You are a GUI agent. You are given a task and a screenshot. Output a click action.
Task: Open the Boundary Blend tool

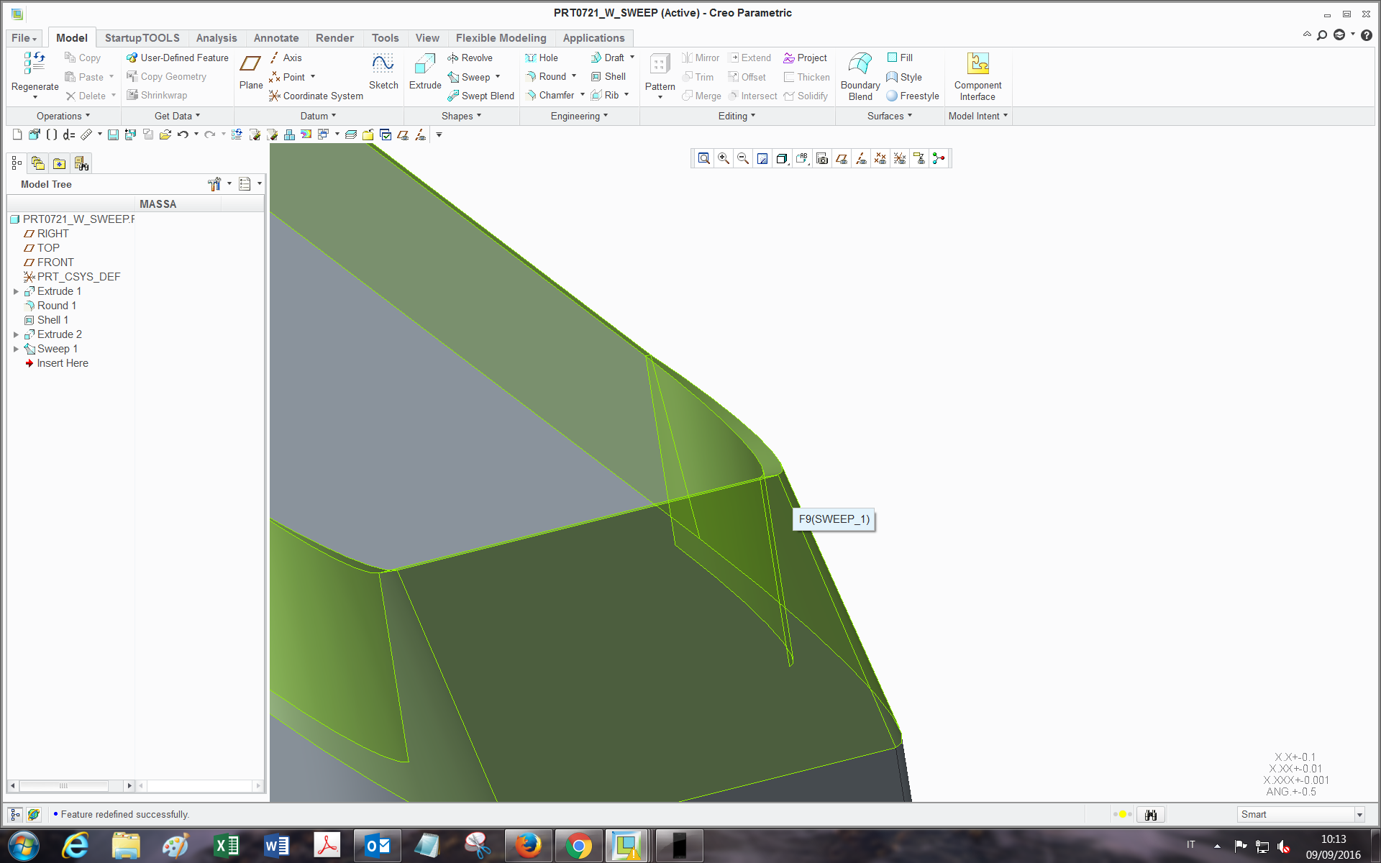(x=860, y=65)
